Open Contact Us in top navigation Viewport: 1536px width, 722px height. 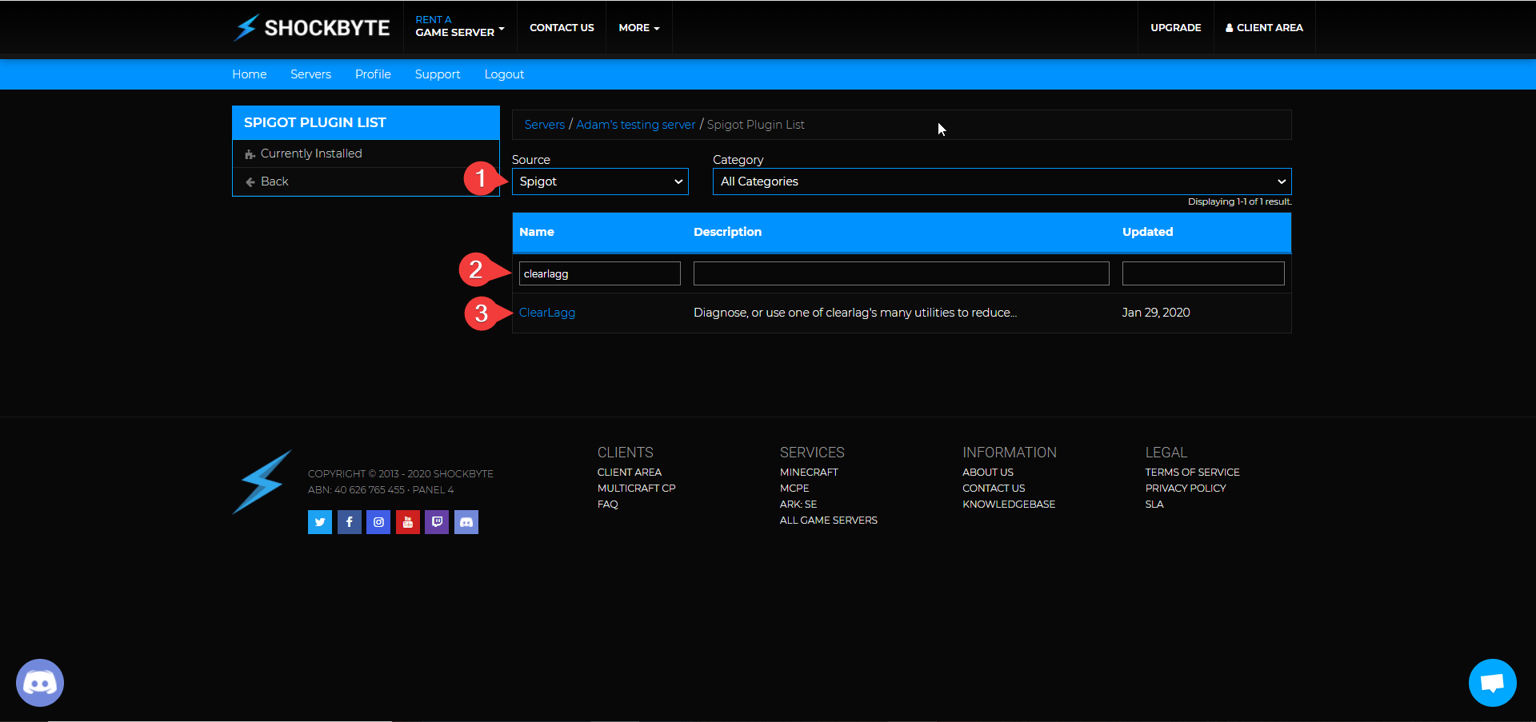[562, 28]
